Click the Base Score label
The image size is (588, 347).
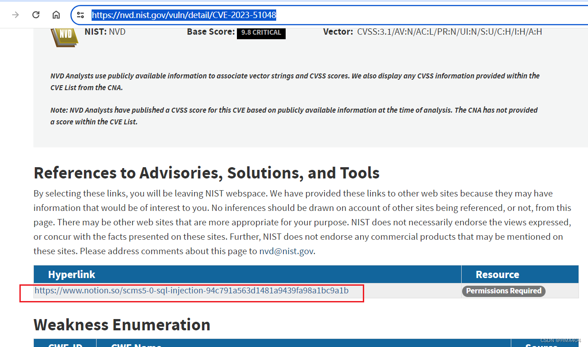tap(211, 32)
